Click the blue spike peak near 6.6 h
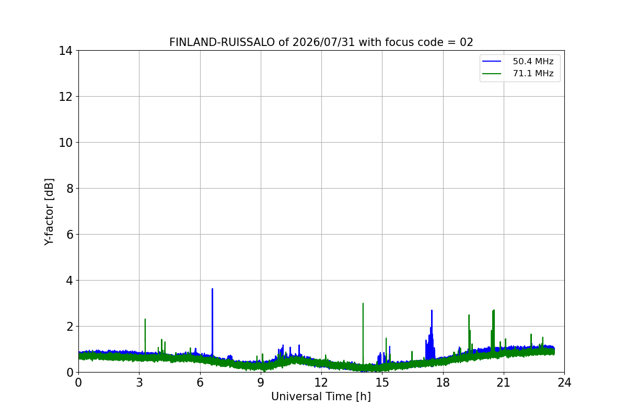 212,289
